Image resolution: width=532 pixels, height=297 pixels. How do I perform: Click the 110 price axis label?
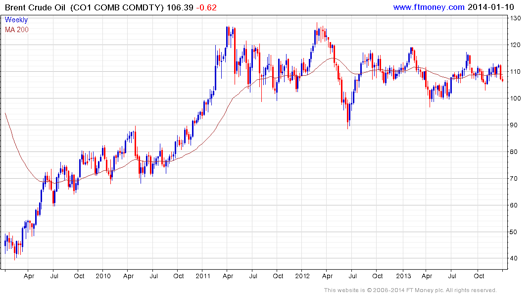[516, 72]
